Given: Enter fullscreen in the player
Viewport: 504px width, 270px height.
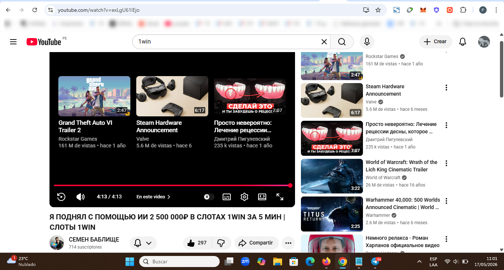Looking at the screenshot, I should click(x=280, y=197).
